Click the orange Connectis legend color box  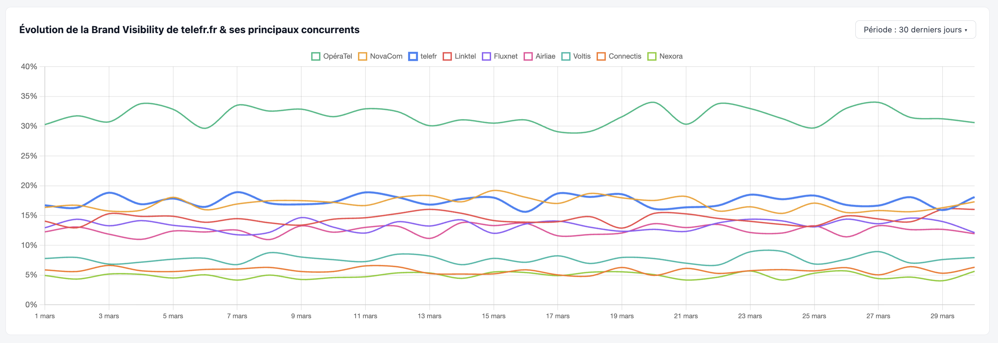(601, 56)
